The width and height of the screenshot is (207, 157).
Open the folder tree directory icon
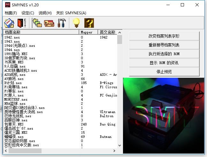click(37, 23)
